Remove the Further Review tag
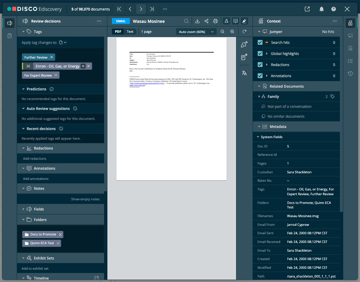Screen dimensions: 360x282 tap(52, 57)
